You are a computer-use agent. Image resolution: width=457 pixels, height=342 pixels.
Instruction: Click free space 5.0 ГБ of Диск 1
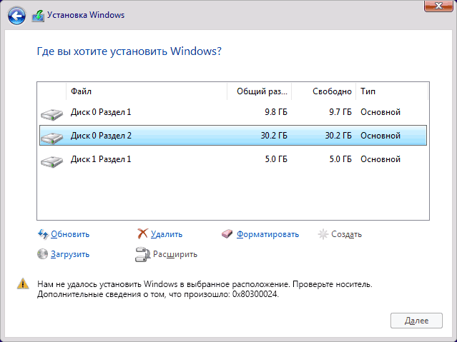coord(340,159)
